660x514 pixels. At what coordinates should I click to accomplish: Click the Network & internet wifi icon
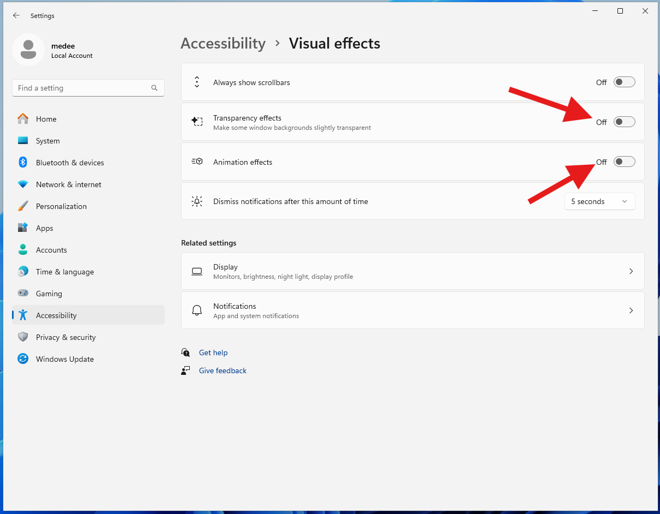(x=23, y=184)
